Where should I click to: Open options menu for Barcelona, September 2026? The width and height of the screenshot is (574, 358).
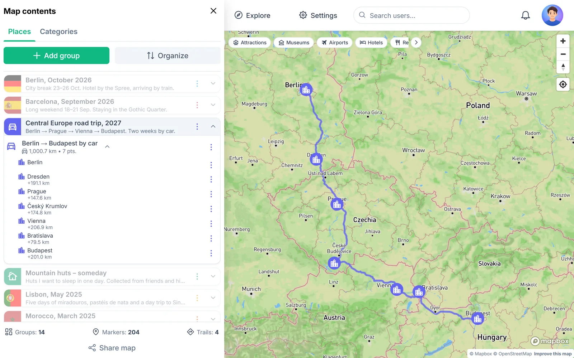pos(197,105)
